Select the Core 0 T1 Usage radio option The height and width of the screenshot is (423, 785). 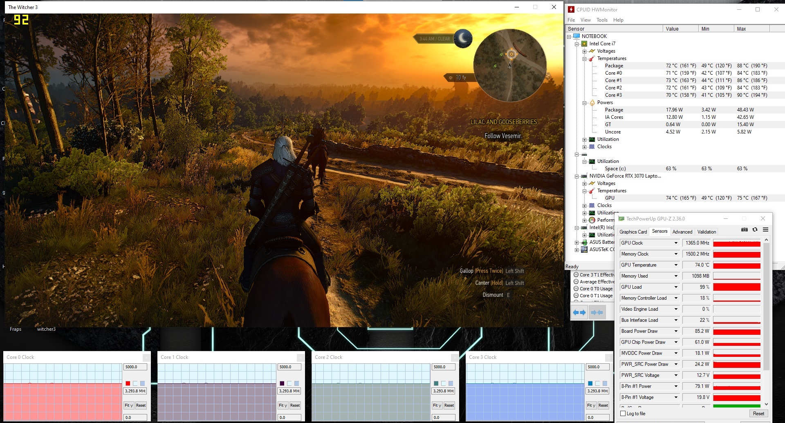point(576,296)
